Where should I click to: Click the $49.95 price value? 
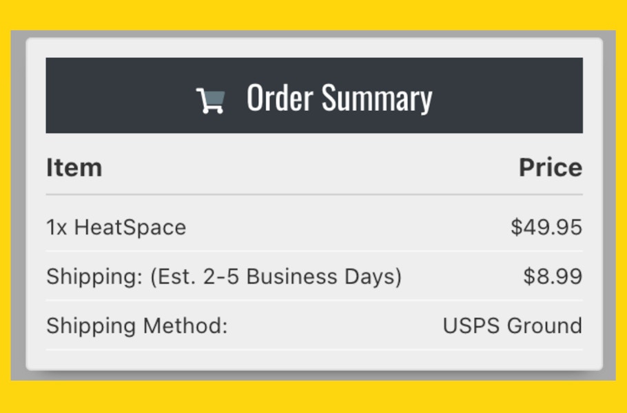click(546, 227)
